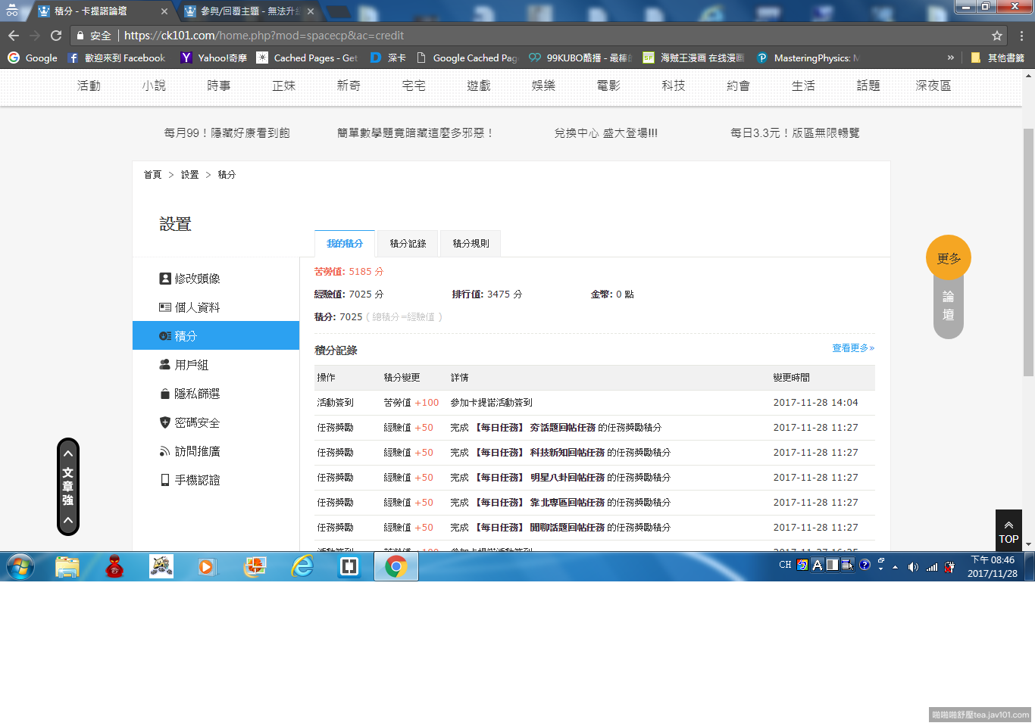Image resolution: width=1035 pixels, height=726 pixels.
Task: Open 用戶組 in the settings sidebar
Action: coord(216,365)
